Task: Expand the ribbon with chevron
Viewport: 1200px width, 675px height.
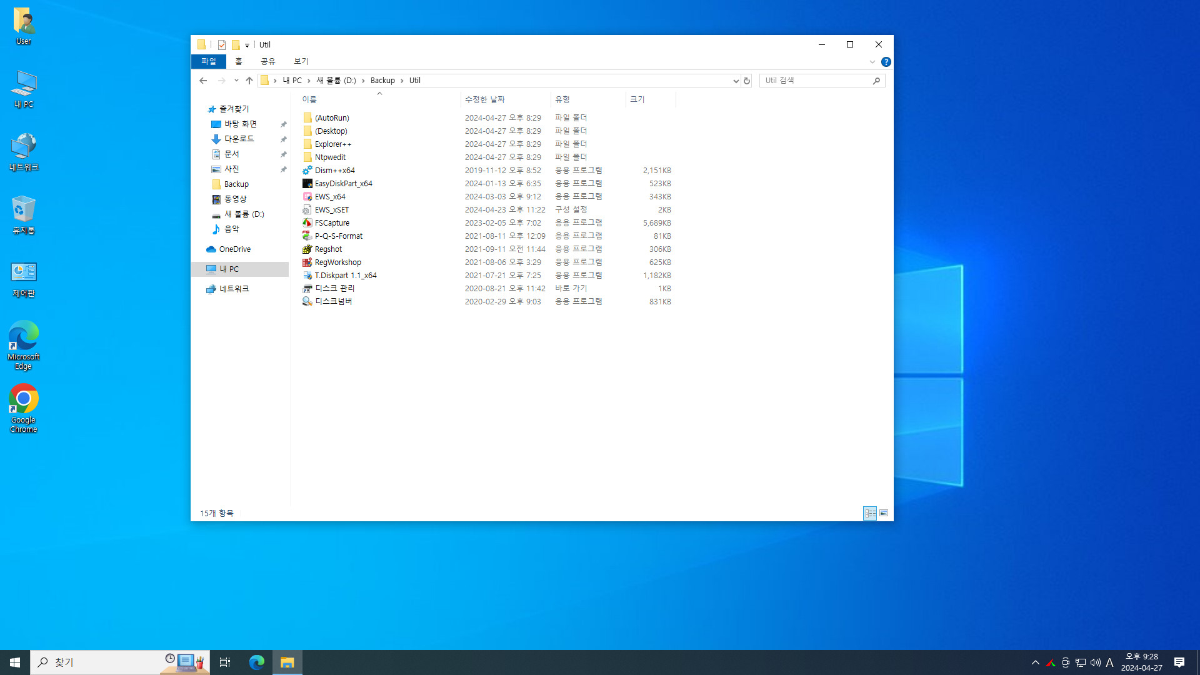Action: coord(872,62)
